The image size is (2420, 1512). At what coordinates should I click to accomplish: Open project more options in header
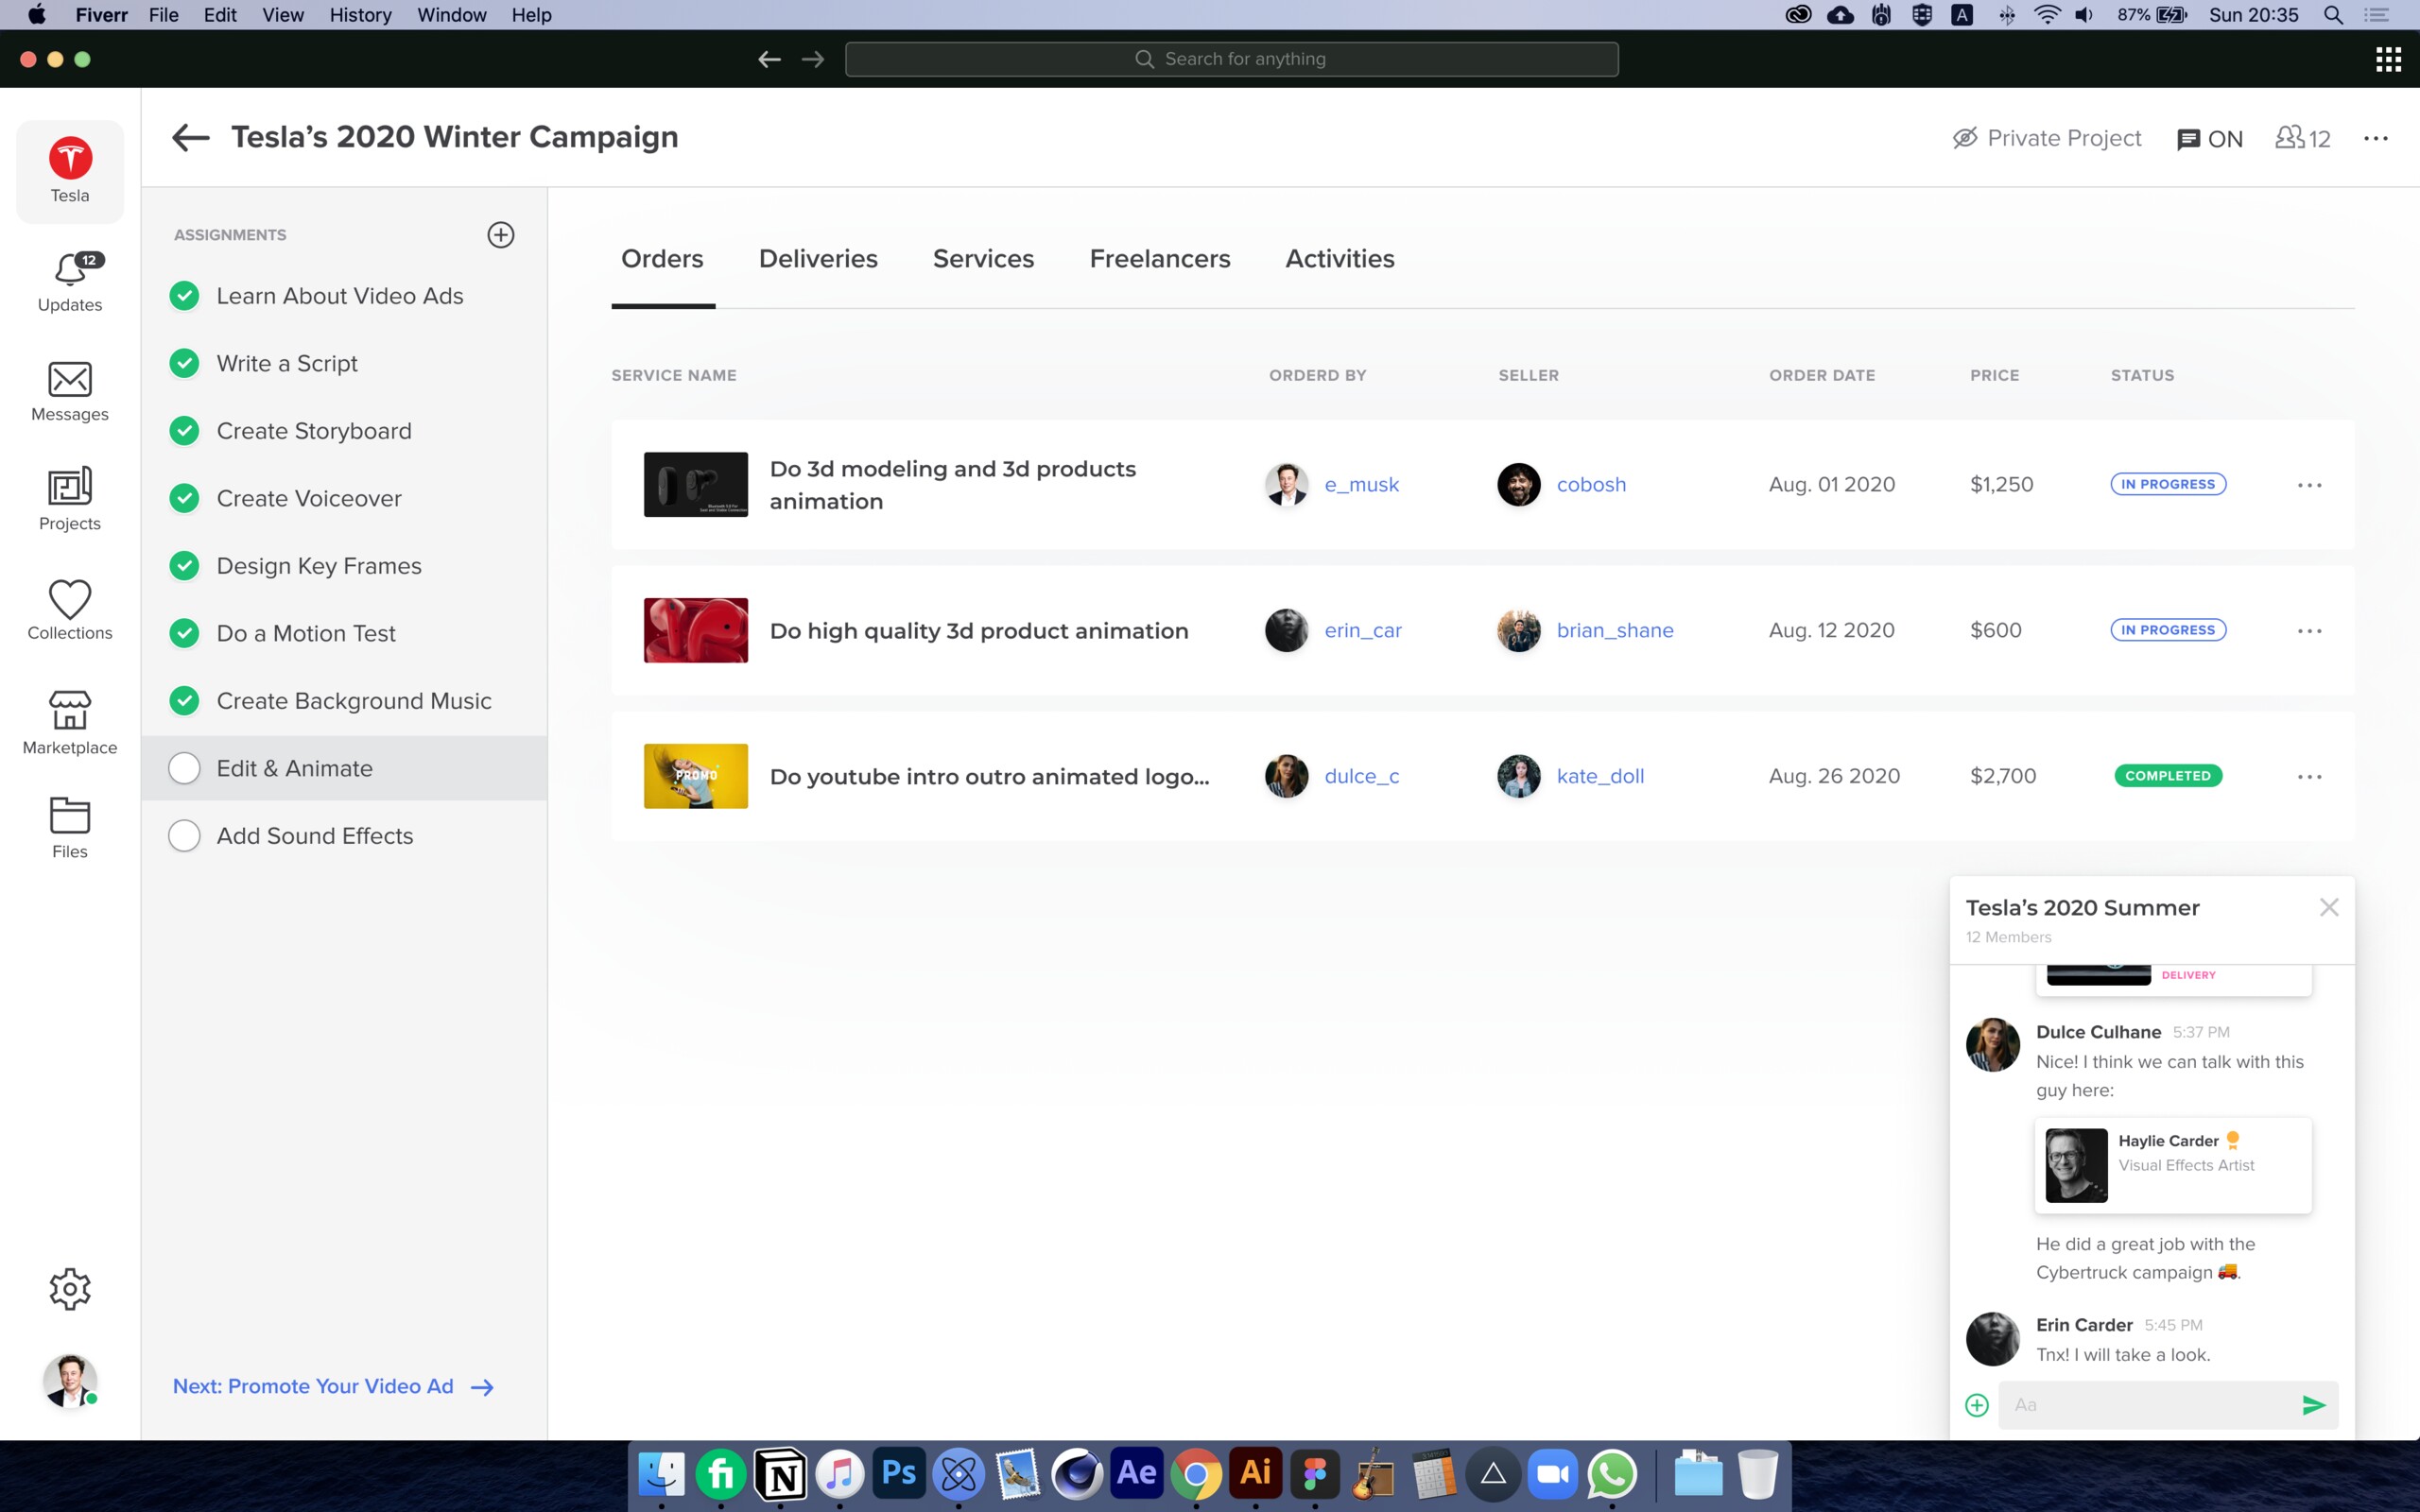click(x=2376, y=138)
